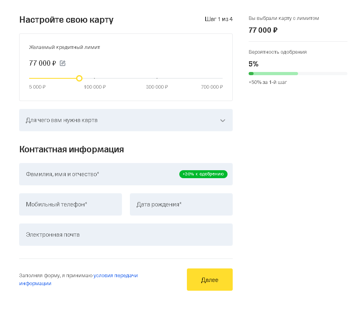The height and width of the screenshot is (309, 363).
Task: Click the edit pencil icon beside 77 000 ₽
Action: pyautogui.click(x=63, y=63)
